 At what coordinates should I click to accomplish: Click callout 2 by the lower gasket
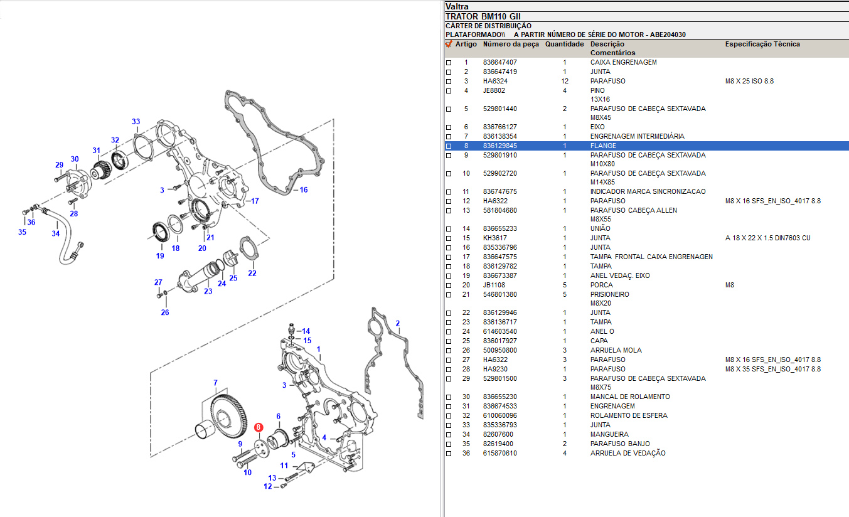click(x=397, y=323)
